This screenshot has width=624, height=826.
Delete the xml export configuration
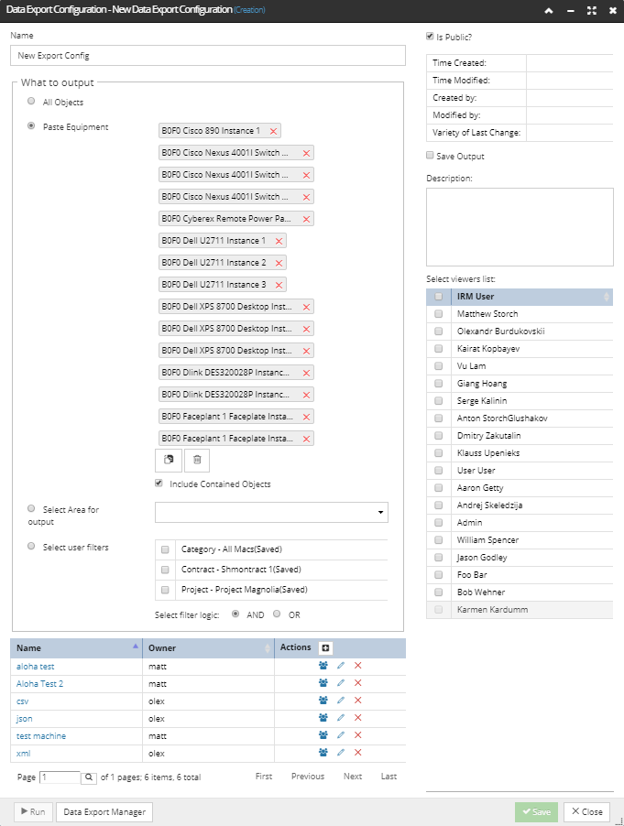coord(358,752)
